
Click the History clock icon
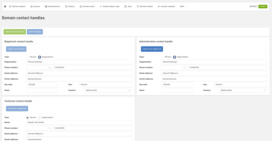click(66, 6)
